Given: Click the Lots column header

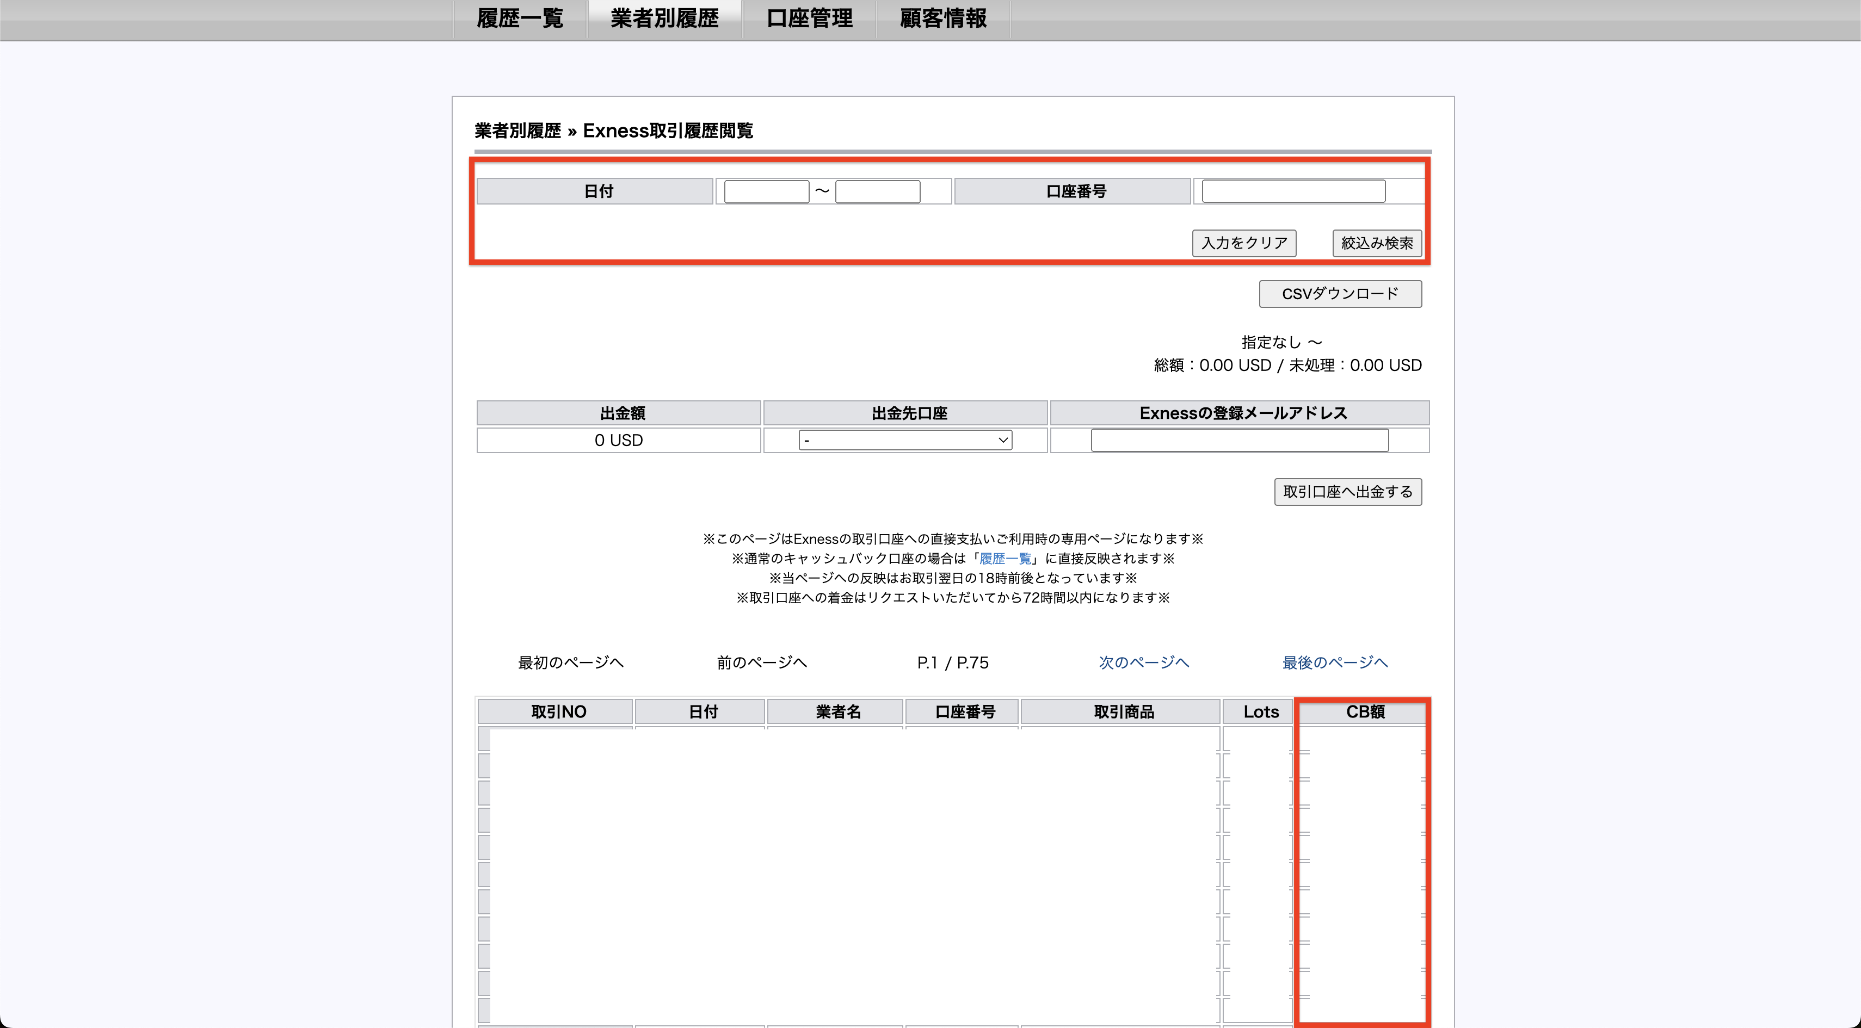Looking at the screenshot, I should pyautogui.click(x=1259, y=711).
